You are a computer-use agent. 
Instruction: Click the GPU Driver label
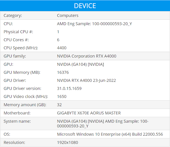[x=15, y=80]
